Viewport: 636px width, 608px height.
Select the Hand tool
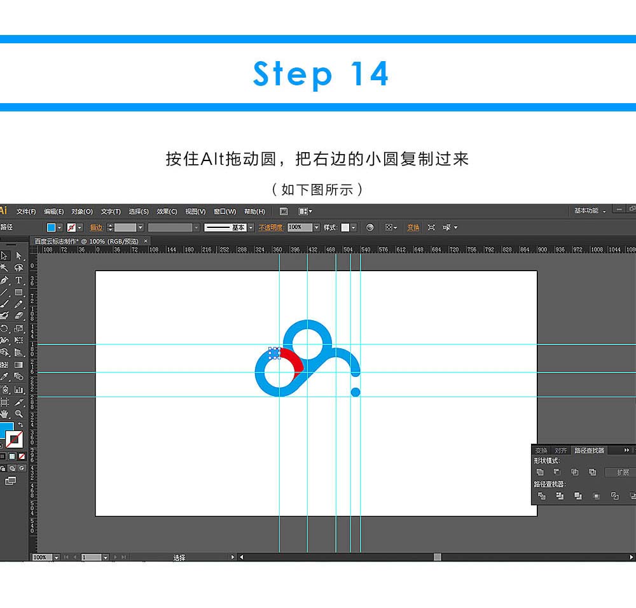(4, 414)
